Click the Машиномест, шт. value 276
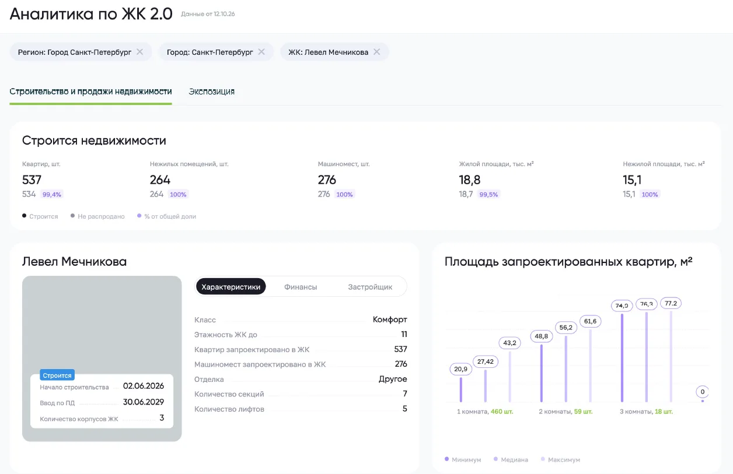This screenshot has width=733, height=474. (x=327, y=180)
